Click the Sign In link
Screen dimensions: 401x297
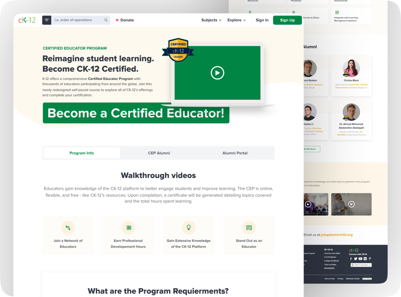[262, 20]
